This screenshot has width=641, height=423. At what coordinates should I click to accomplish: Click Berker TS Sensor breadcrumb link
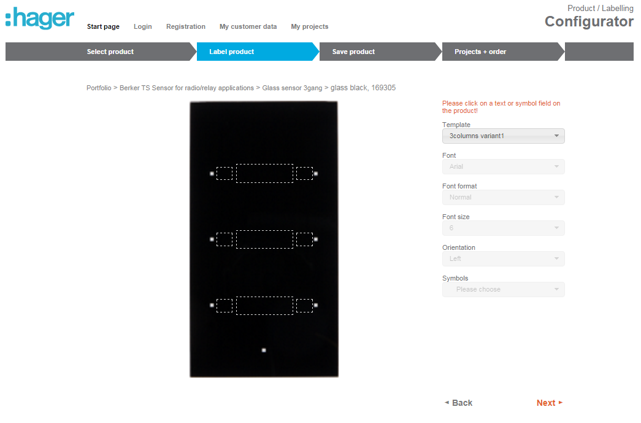point(186,88)
